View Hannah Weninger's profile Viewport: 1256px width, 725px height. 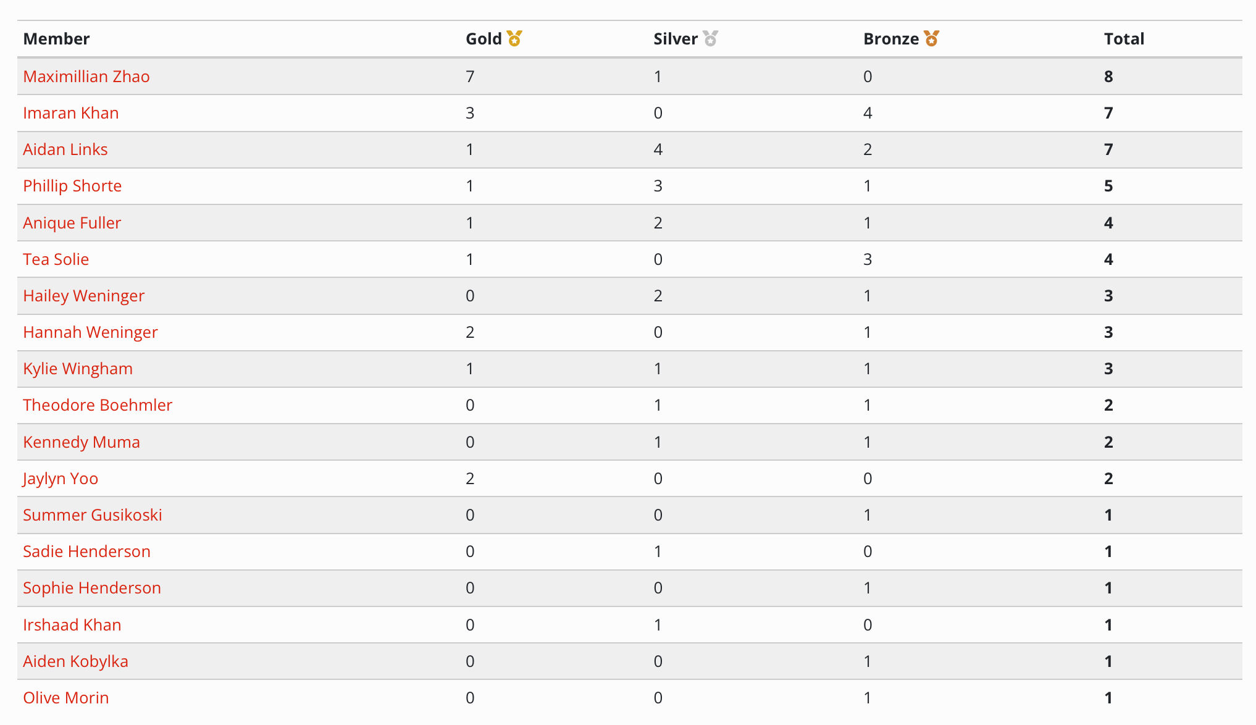pyautogui.click(x=91, y=332)
